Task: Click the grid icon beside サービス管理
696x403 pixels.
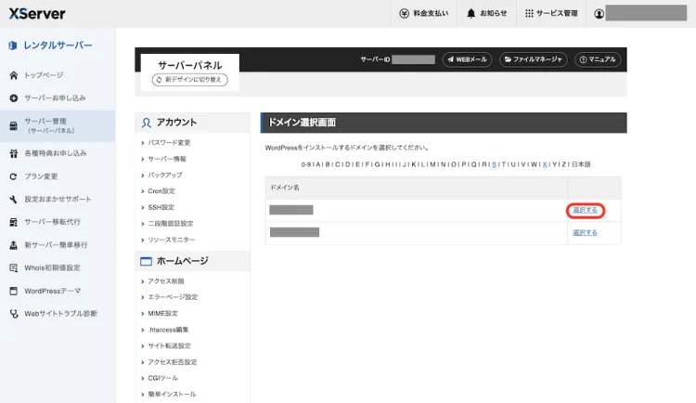Action: [529, 13]
